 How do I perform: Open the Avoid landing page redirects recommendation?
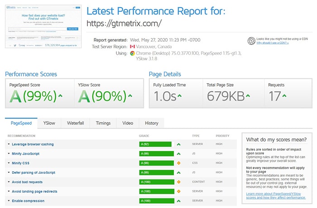click(x=34, y=191)
